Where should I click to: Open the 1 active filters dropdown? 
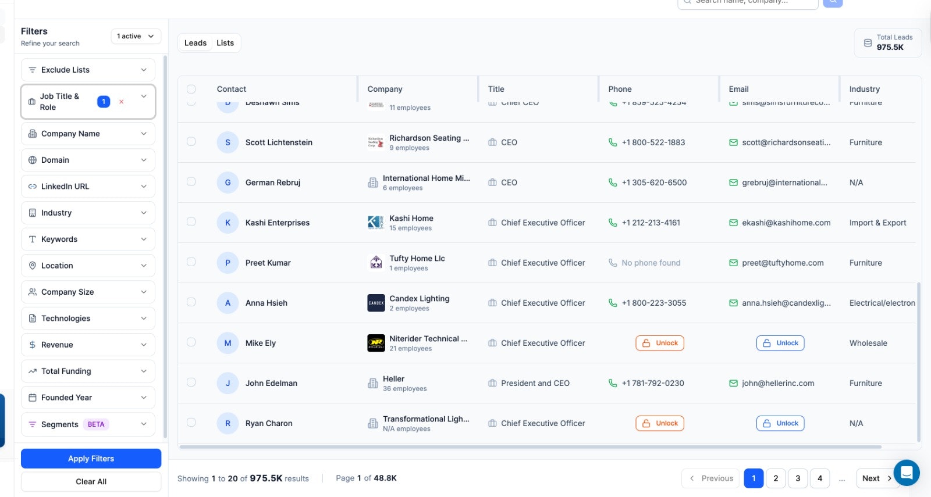136,36
